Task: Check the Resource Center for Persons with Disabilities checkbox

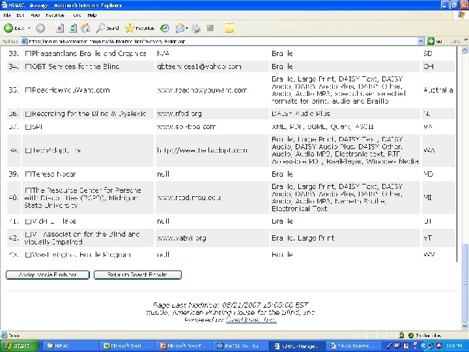Action: click(28, 190)
